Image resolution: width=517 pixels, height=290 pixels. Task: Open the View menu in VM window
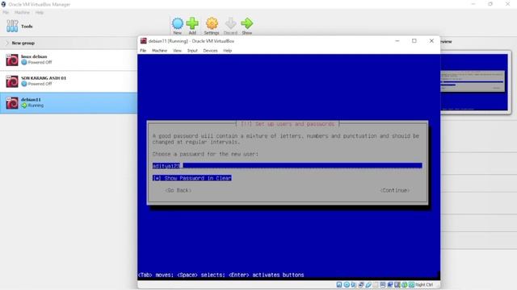pos(177,51)
